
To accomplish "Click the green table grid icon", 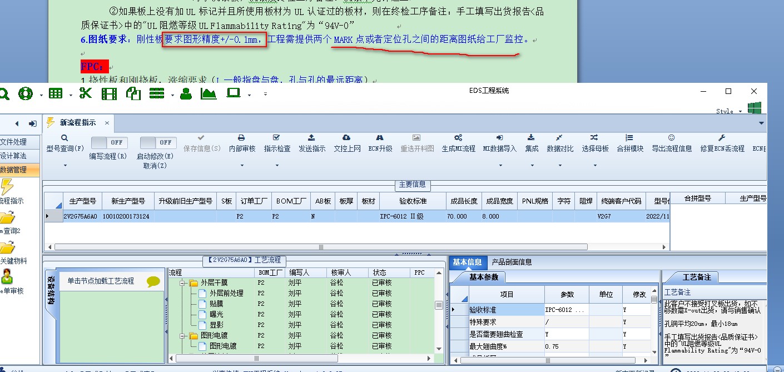I will pyautogui.click(x=56, y=93).
